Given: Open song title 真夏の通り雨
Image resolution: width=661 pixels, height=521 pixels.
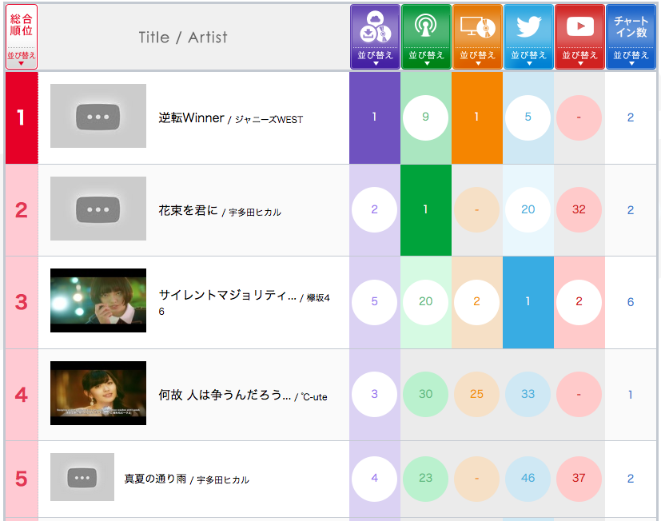Looking at the screenshot, I should point(155,479).
